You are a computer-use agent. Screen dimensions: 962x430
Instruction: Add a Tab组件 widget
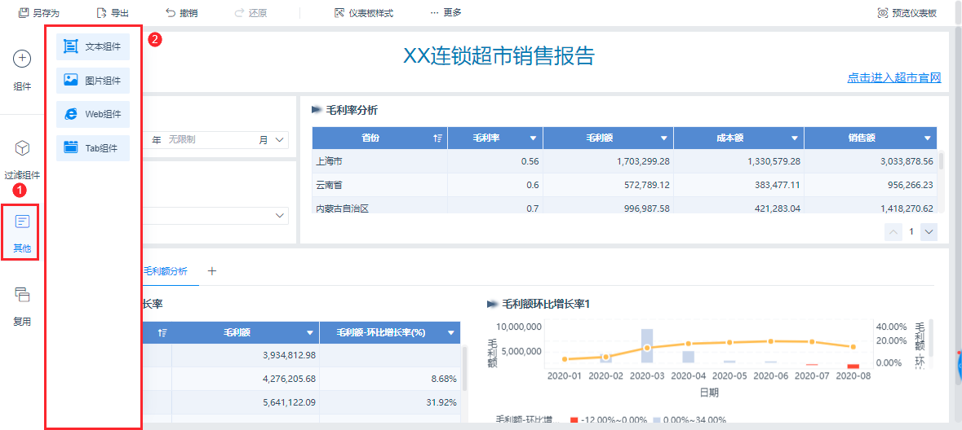tap(93, 148)
